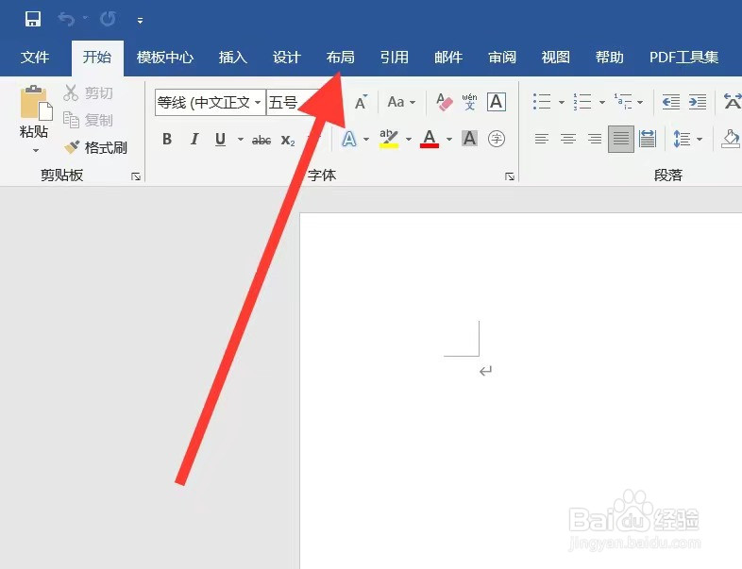This screenshot has width=742, height=569.
Task: Apply numbered list formatting
Action: pos(582,102)
